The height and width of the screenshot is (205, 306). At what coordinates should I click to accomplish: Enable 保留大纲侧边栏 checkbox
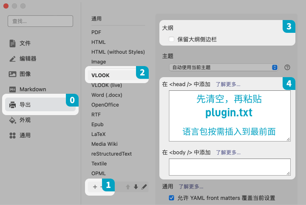coord(171,39)
